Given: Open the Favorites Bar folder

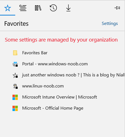Looking at the screenshot, I should [x=62, y=53].
